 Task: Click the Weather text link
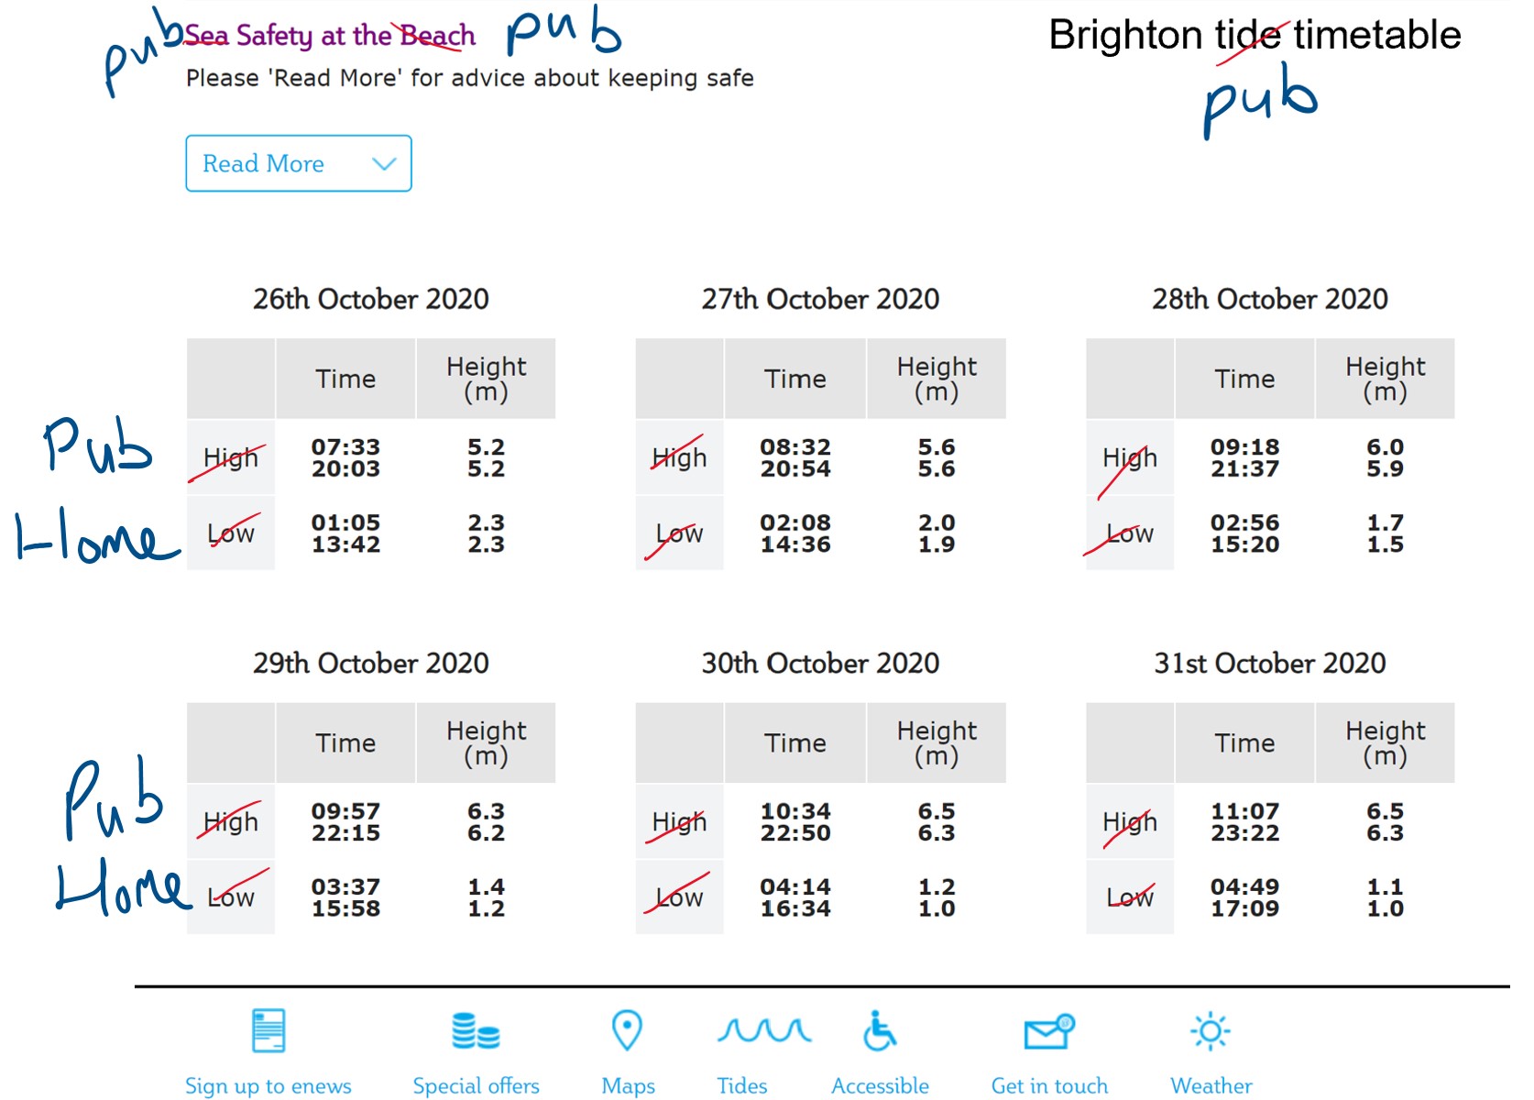point(1211,1086)
